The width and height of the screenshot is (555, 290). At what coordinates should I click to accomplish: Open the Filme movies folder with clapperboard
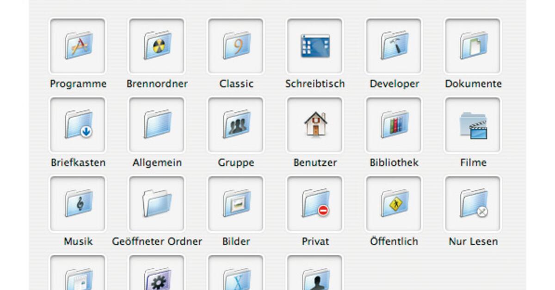pyautogui.click(x=473, y=125)
